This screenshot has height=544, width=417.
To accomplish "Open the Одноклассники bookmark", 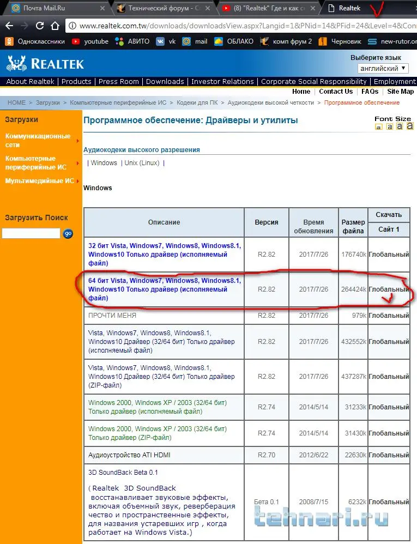I will click(35, 41).
